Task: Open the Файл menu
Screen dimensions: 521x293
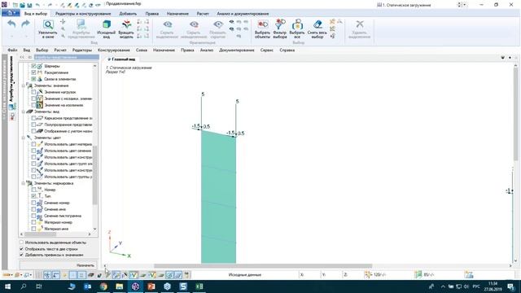Action: pyautogui.click(x=12, y=50)
